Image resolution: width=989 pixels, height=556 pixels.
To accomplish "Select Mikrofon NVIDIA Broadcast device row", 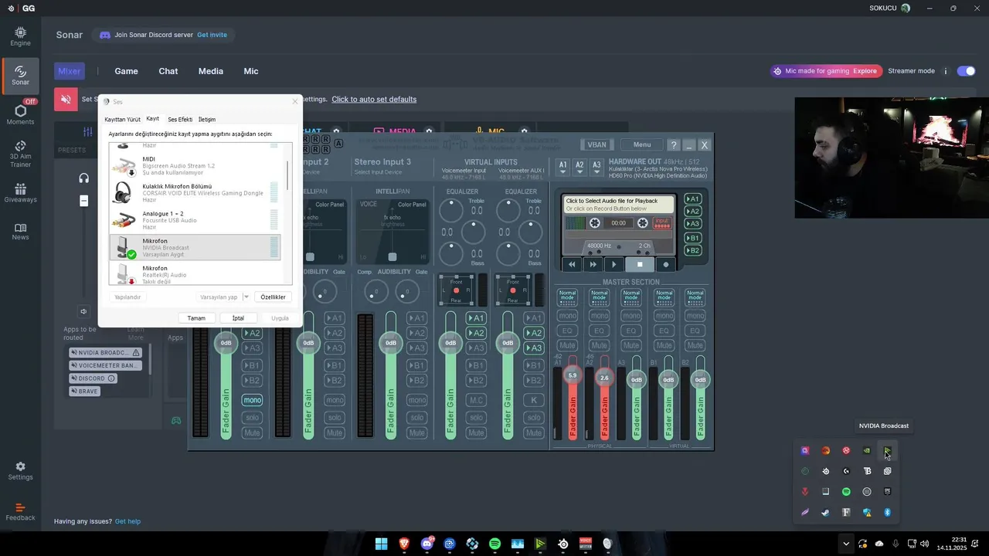I will 195,248.
